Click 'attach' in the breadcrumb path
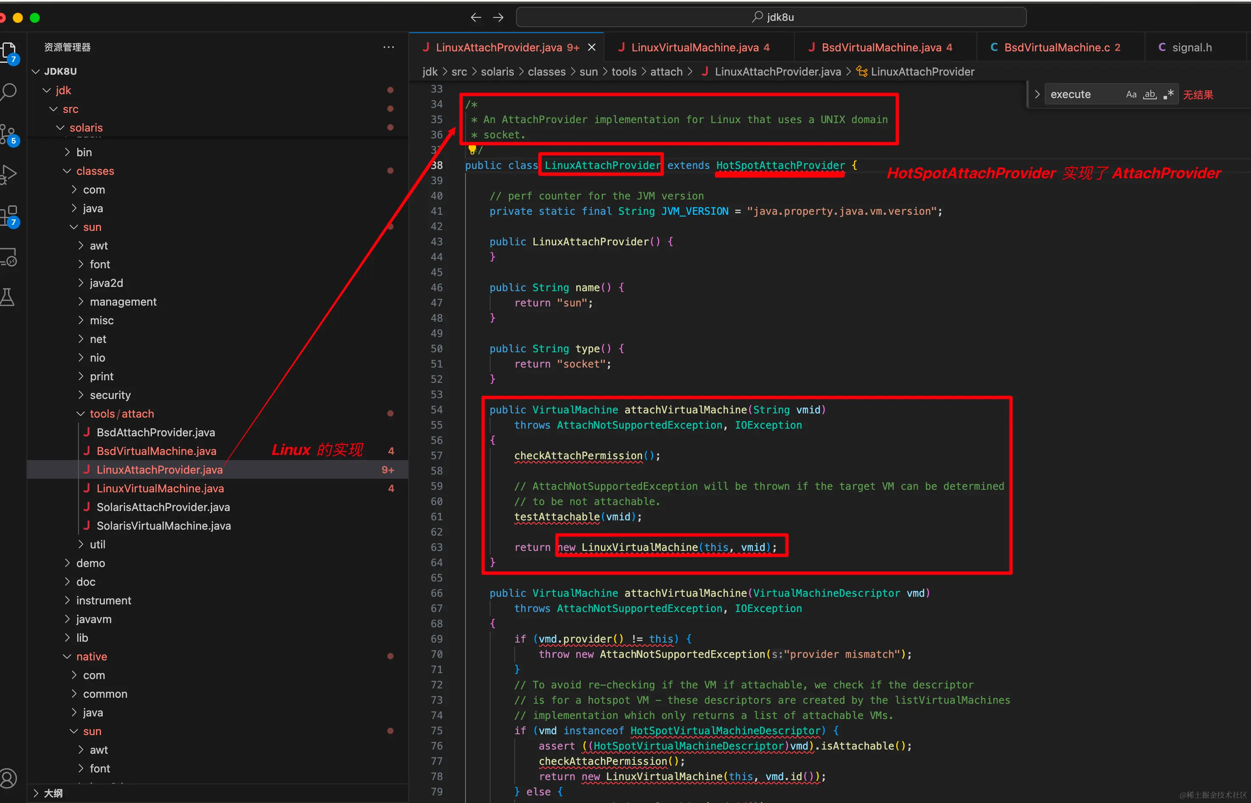Screen dimensions: 1251x803 [x=666, y=71]
